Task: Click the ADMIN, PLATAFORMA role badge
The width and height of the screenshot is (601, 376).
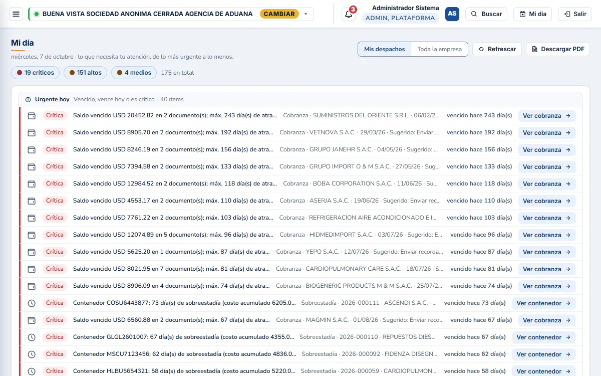Action: (x=400, y=18)
